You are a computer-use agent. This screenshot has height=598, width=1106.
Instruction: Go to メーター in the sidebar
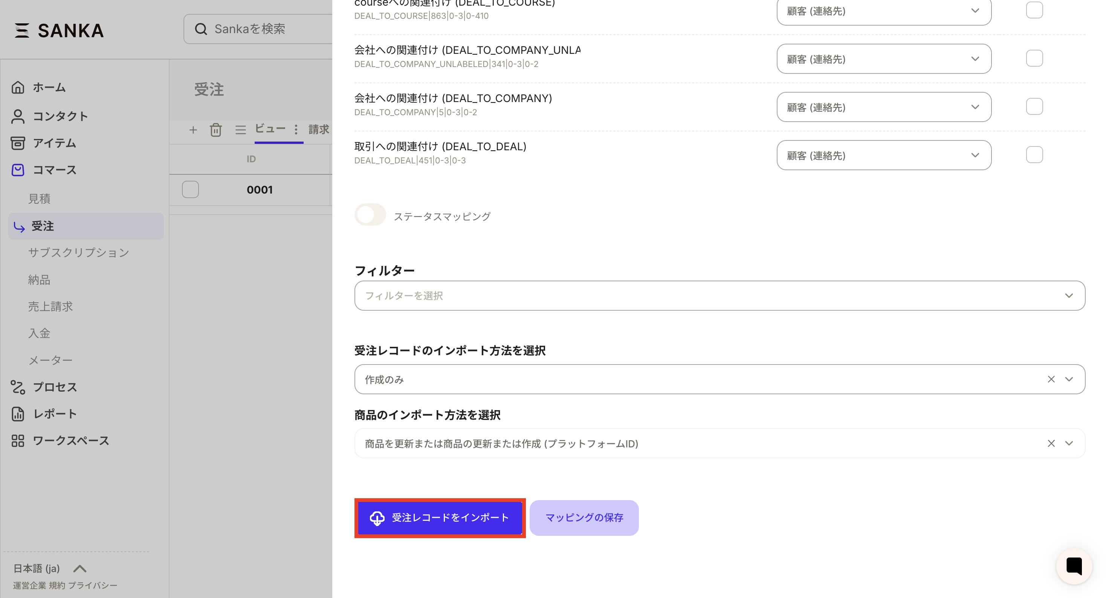tap(50, 360)
